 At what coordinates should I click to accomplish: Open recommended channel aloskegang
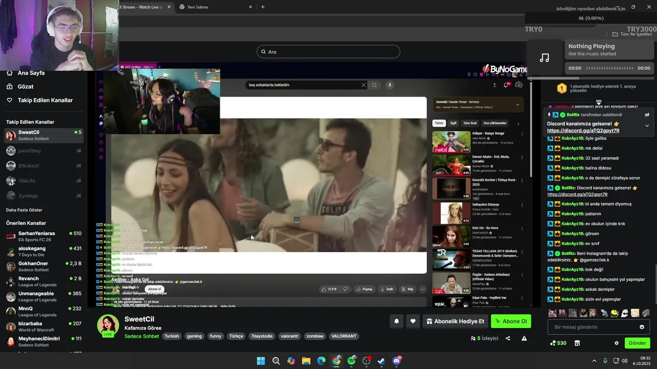[43, 252]
